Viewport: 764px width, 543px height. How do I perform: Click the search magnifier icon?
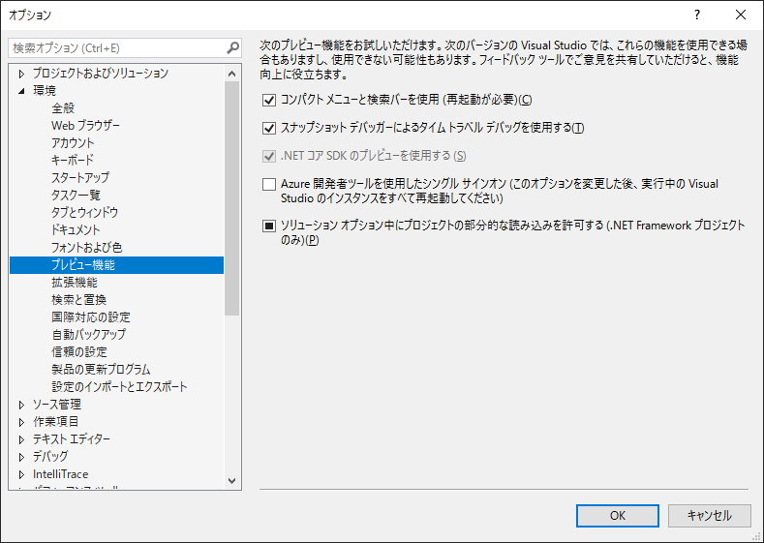click(233, 47)
